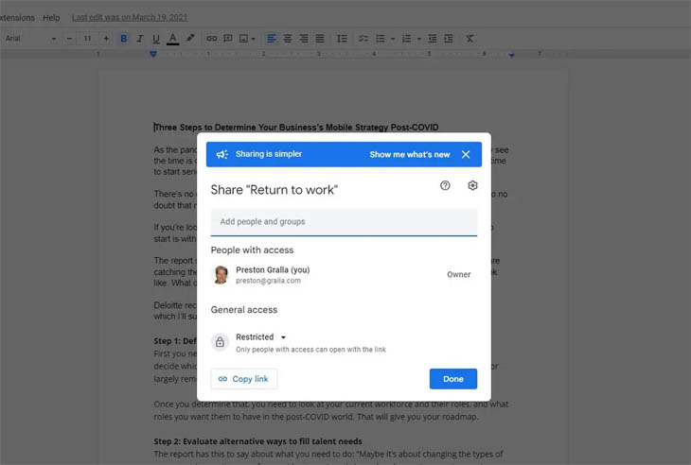Open sharing help question icon
The height and width of the screenshot is (465, 691).
pyautogui.click(x=445, y=185)
